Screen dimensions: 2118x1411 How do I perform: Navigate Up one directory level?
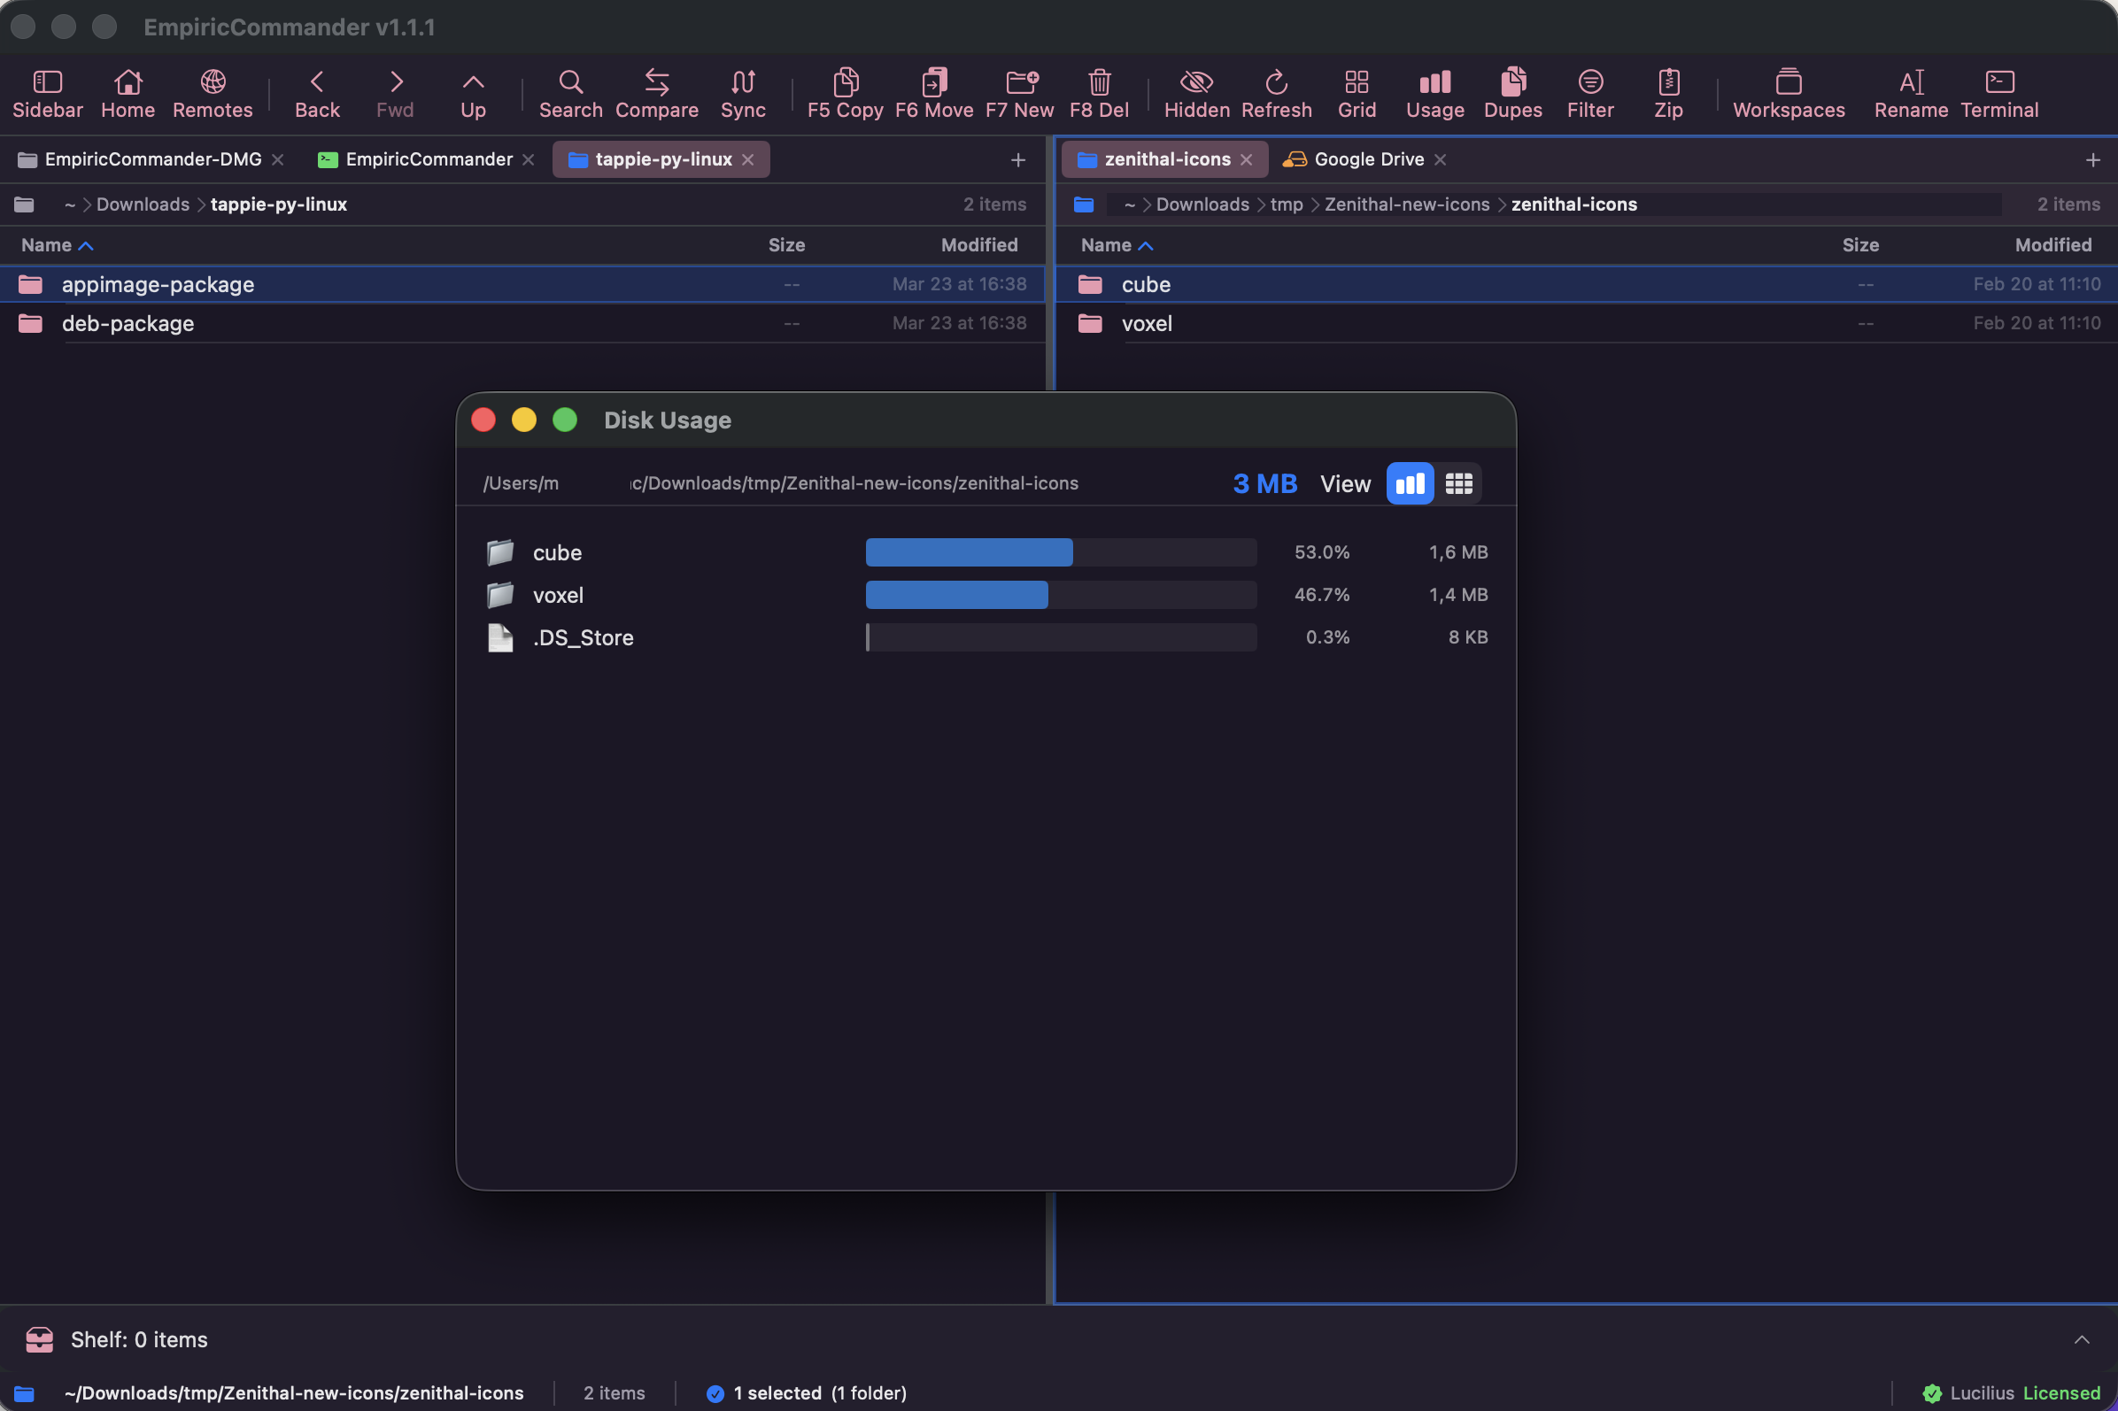click(x=474, y=93)
